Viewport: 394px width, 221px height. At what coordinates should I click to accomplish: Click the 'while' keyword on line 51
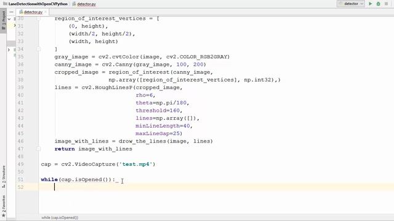[49, 179]
